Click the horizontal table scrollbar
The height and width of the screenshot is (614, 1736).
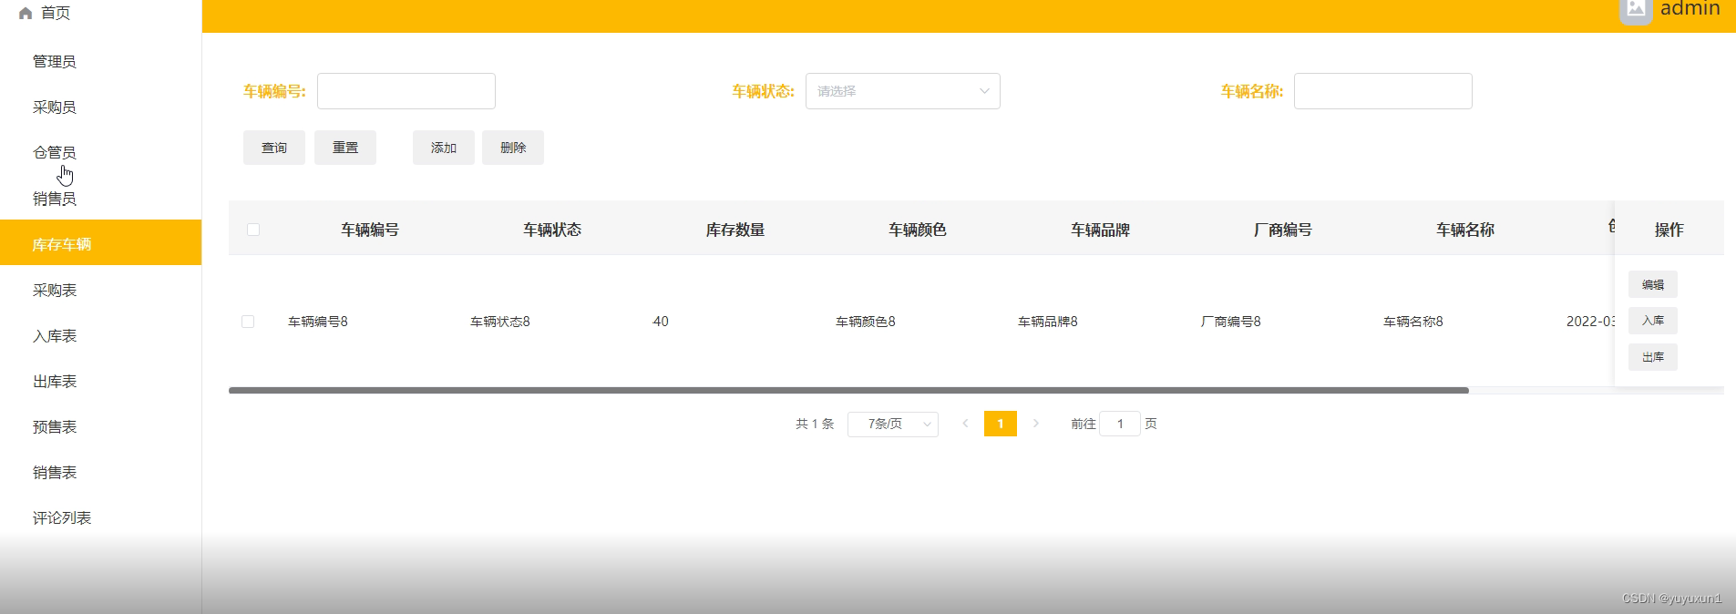pos(848,390)
